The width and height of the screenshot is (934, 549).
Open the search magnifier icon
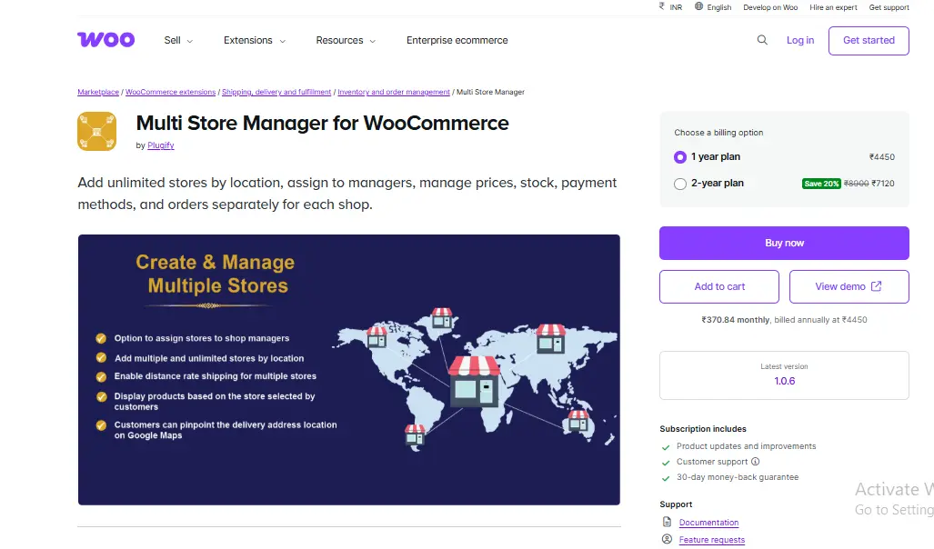pos(762,40)
